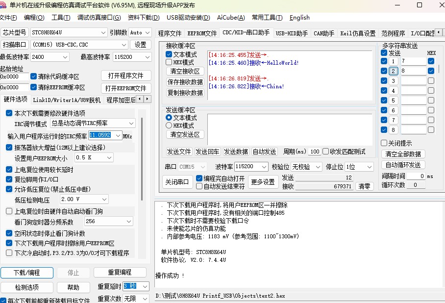Uncheck send checkbox for string row 5
445x303 pixels.
click(x=384, y=100)
